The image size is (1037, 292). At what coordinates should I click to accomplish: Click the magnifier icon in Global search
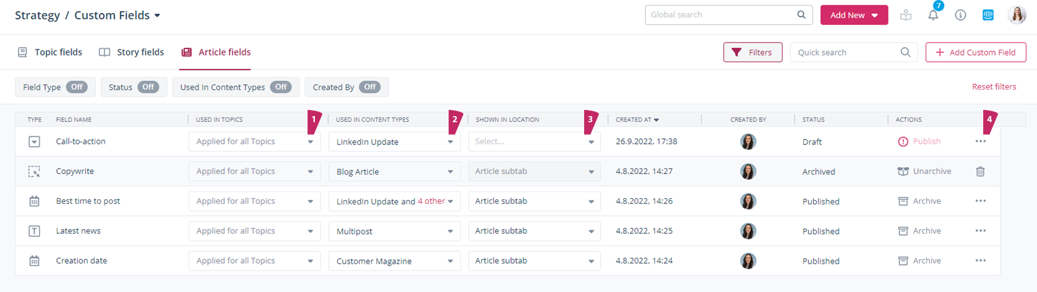pyautogui.click(x=801, y=15)
